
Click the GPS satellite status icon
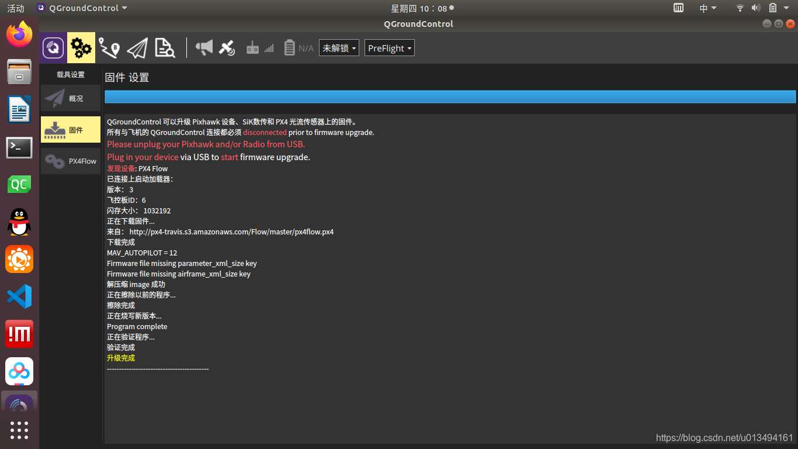click(x=227, y=48)
